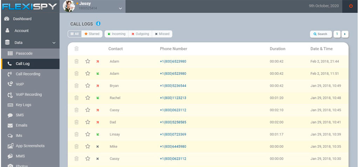Select Call Log in sidebar
The image size is (359, 167).
[x=30, y=64]
